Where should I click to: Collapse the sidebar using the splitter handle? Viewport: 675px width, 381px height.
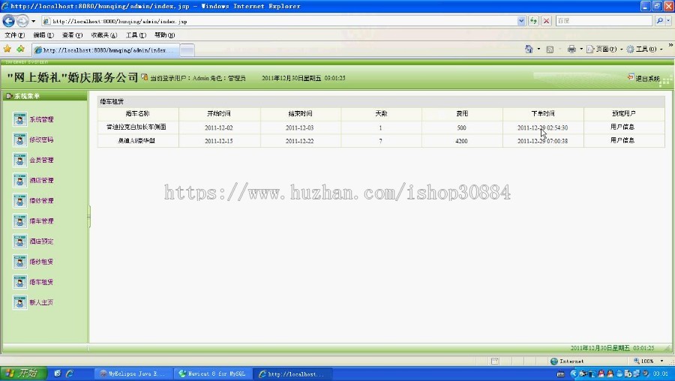(88, 216)
